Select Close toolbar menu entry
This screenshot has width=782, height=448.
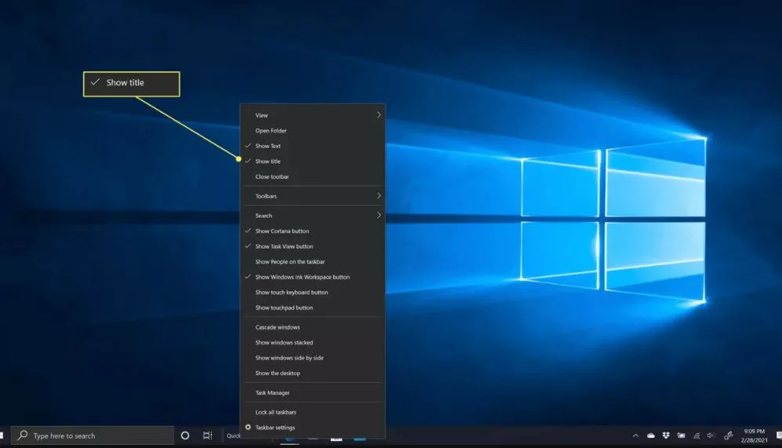(x=313, y=177)
